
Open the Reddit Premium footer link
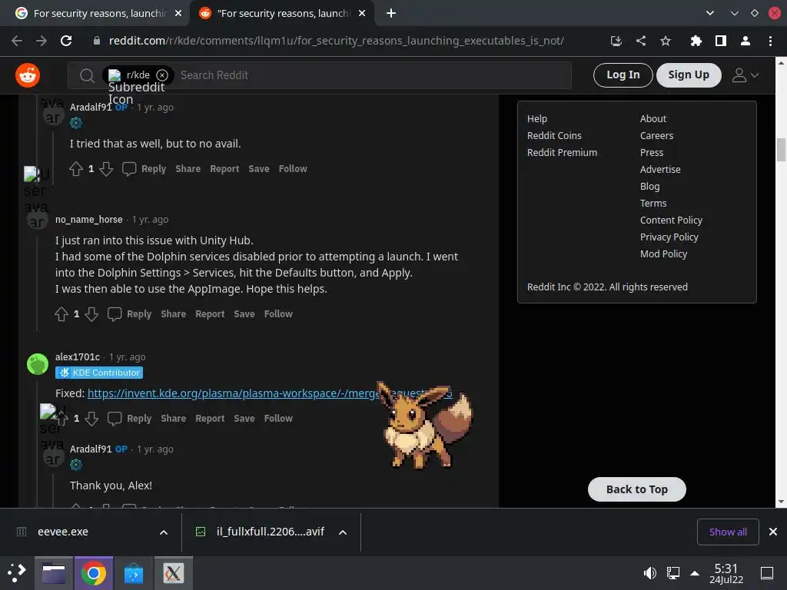click(x=562, y=153)
